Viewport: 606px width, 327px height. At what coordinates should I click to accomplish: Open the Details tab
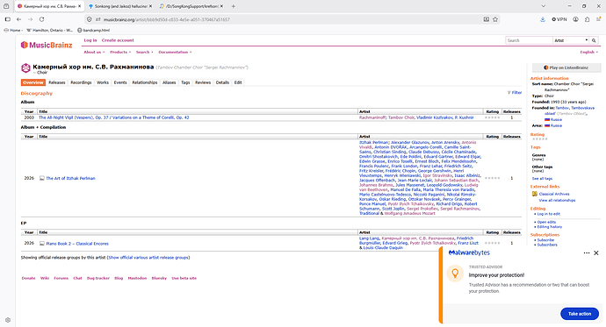(222, 82)
